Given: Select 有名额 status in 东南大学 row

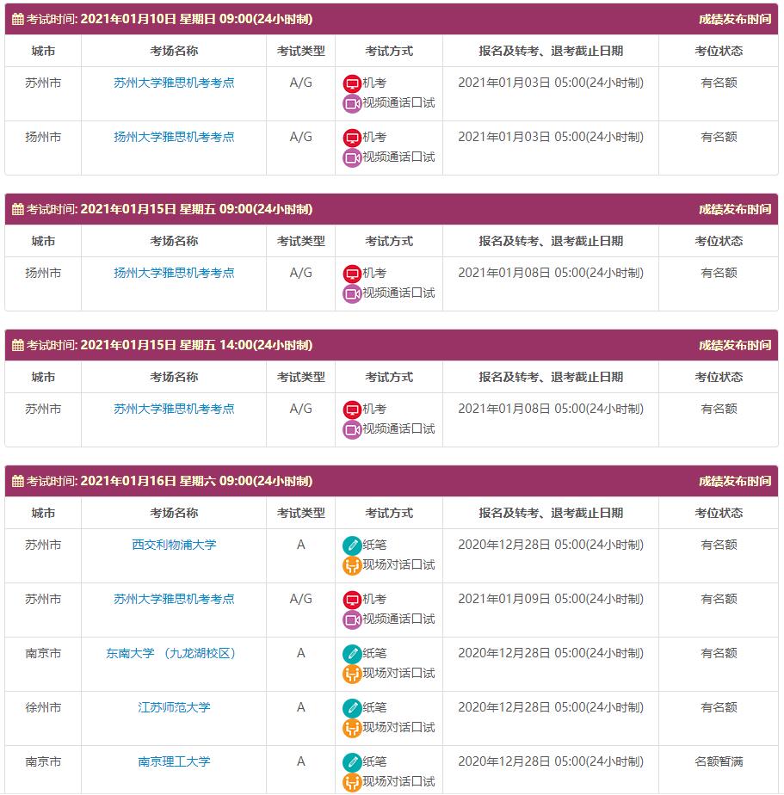Looking at the screenshot, I should pyautogui.click(x=719, y=653).
